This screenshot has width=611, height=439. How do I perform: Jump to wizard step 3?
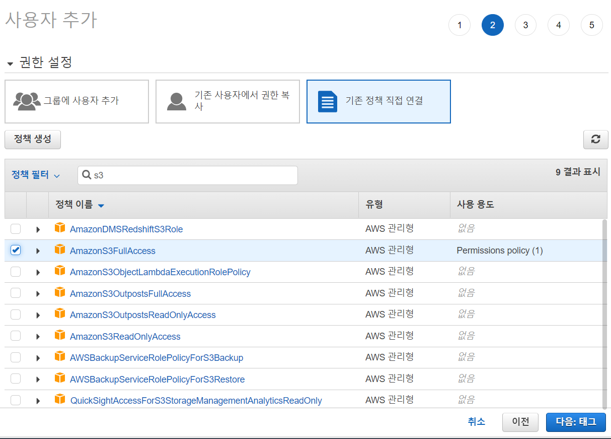525,25
